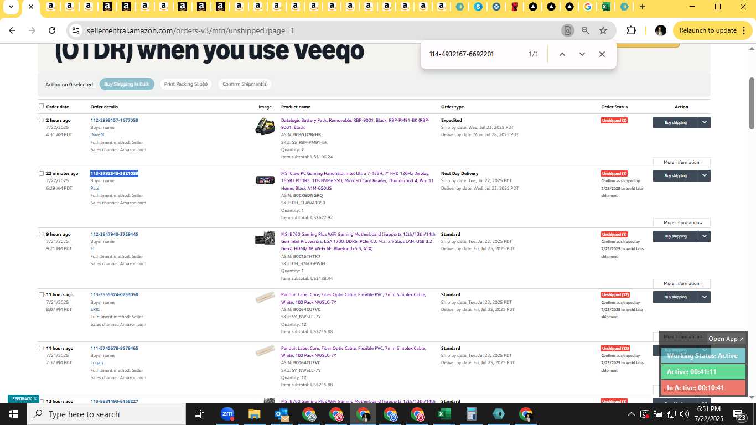Click the 'Working Status: Active' label
Viewport: 756px width, 425px height.
[x=703, y=356]
